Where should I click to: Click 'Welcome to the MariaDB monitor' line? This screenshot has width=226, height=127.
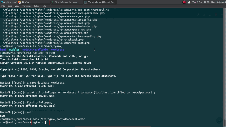44,56
